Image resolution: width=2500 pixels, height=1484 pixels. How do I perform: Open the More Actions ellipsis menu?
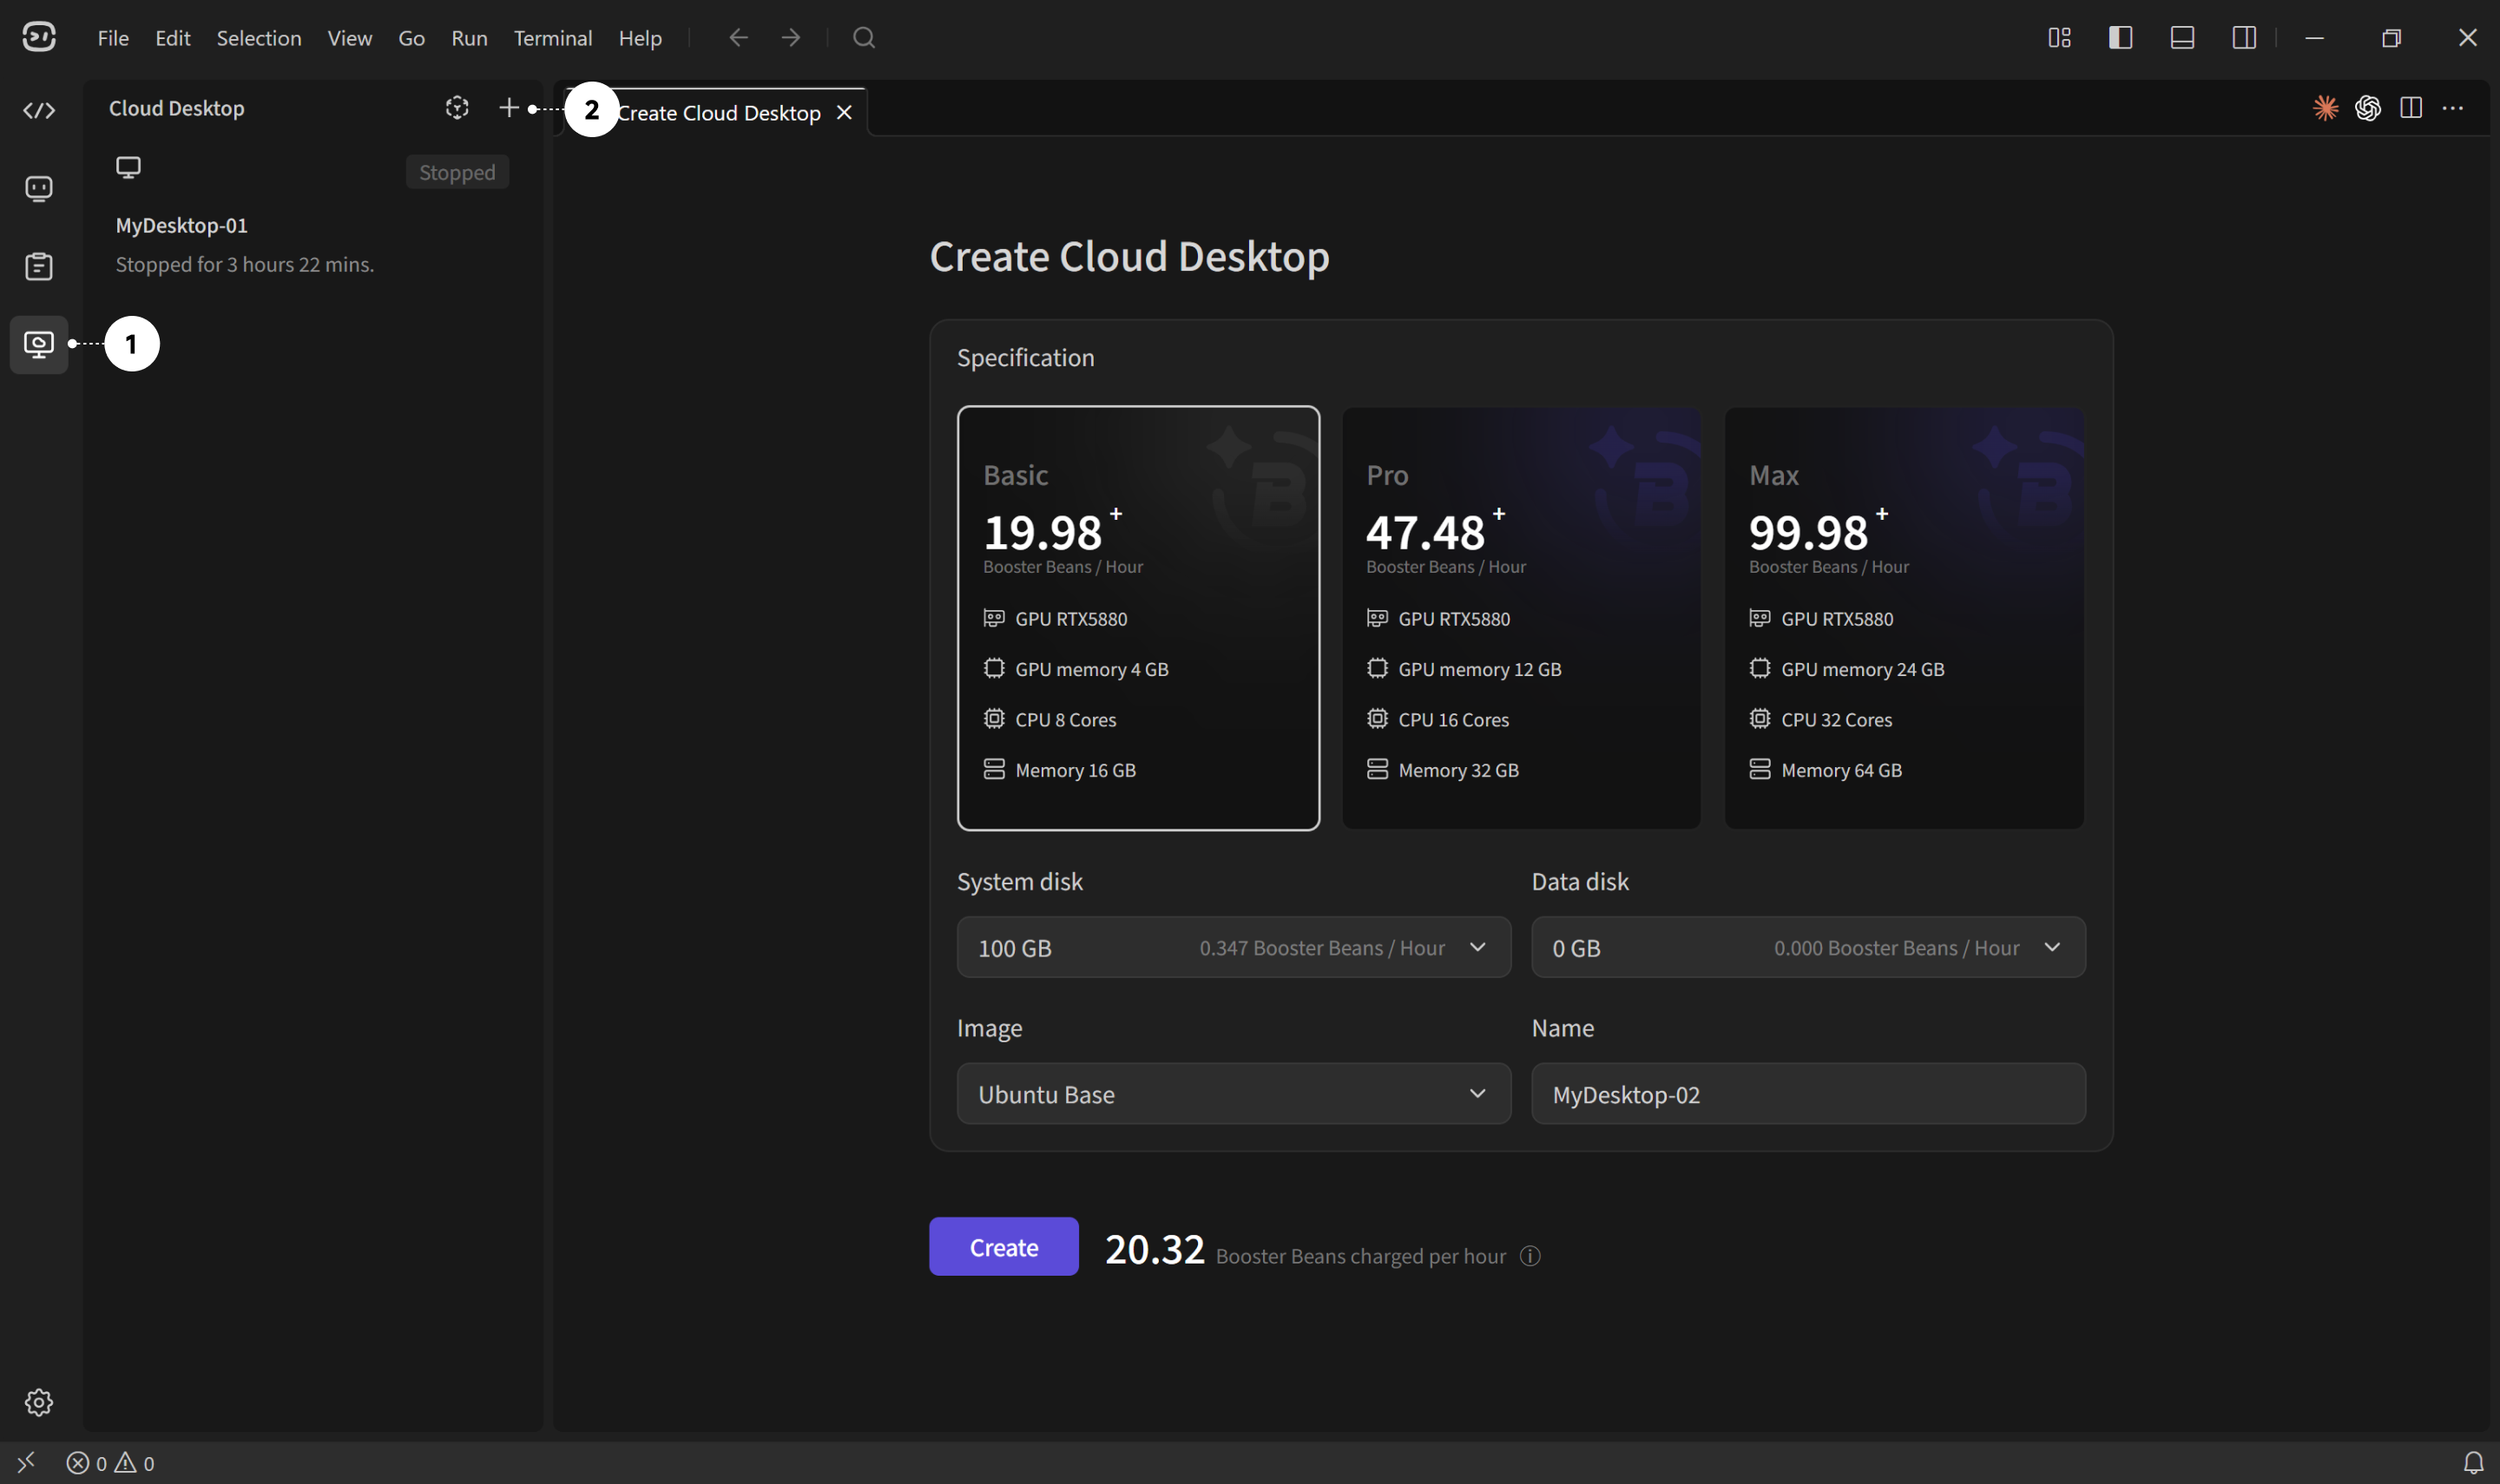coord(2453,107)
